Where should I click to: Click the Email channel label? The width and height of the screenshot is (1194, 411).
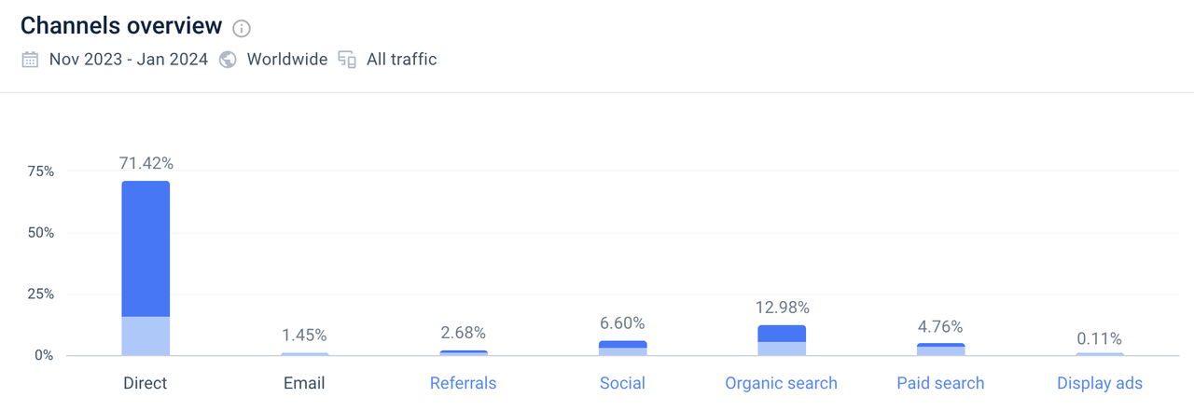pyautogui.click(x=304, y=383)
